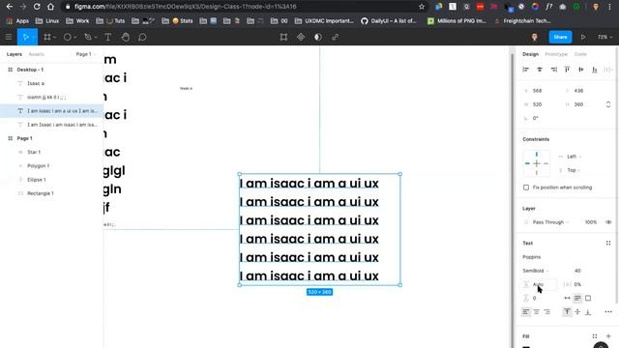Set vertical text align bottom
The width and height of the screenshot is (619, 348).
(x=588, y=311)
